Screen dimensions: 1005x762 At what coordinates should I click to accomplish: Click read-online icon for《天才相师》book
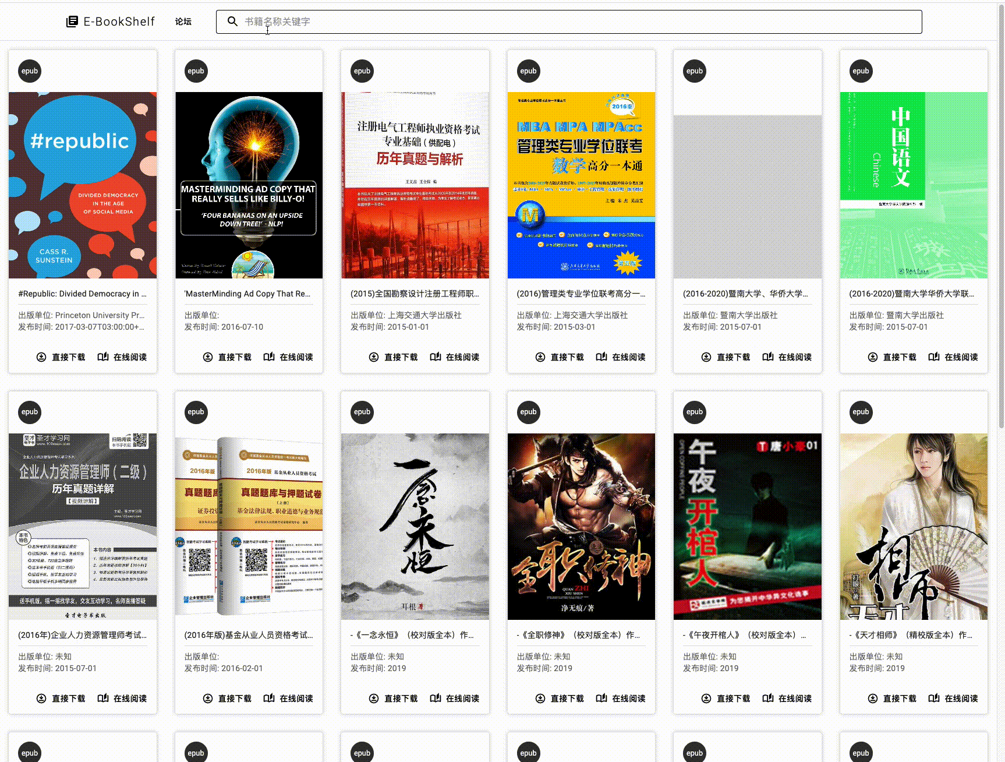tap(934, 698)
